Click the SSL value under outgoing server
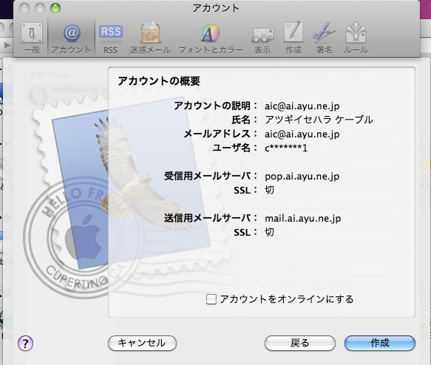Screen dimensions: 431x365 point(269,232)
